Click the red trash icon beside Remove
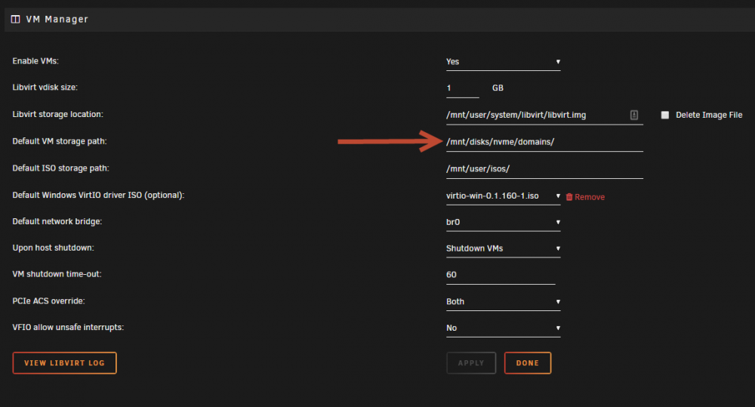This screenshot has width=755, height=407. pos(569,197)
